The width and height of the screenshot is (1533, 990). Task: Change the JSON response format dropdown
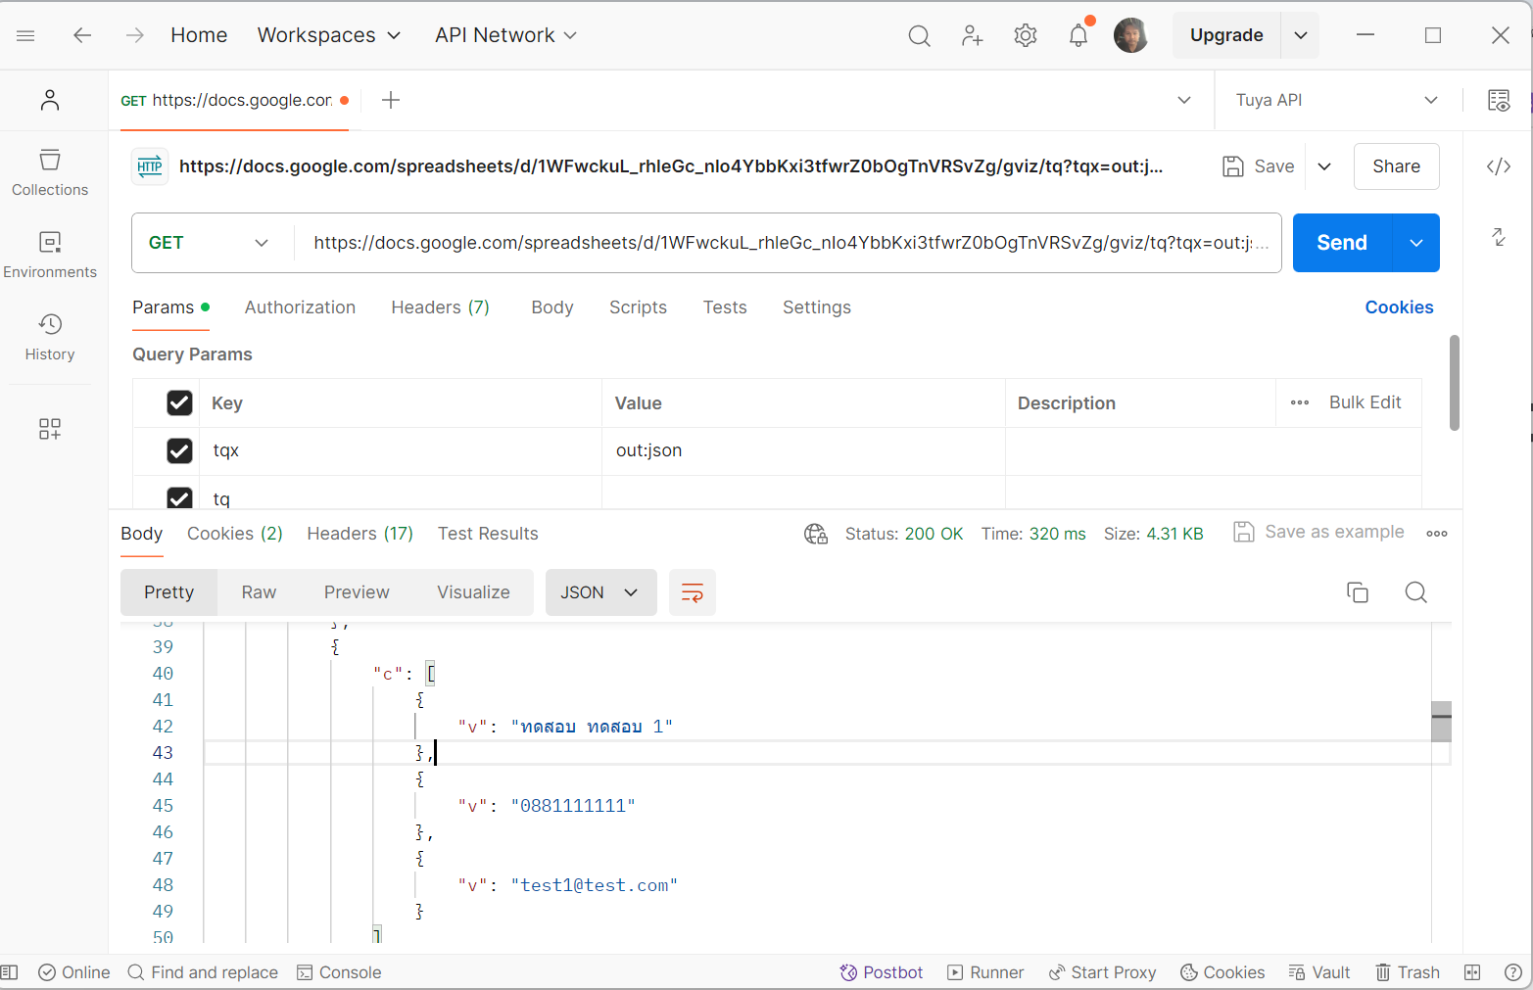tap(600, 592)
